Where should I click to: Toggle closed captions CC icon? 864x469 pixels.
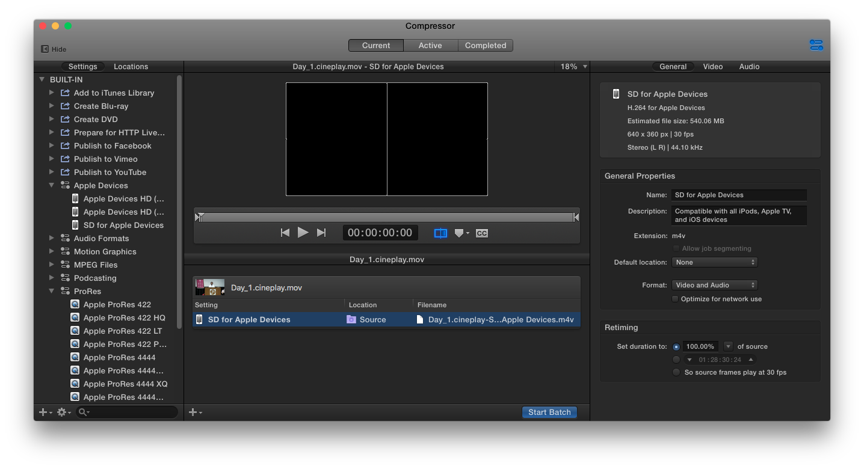point(481,233)
